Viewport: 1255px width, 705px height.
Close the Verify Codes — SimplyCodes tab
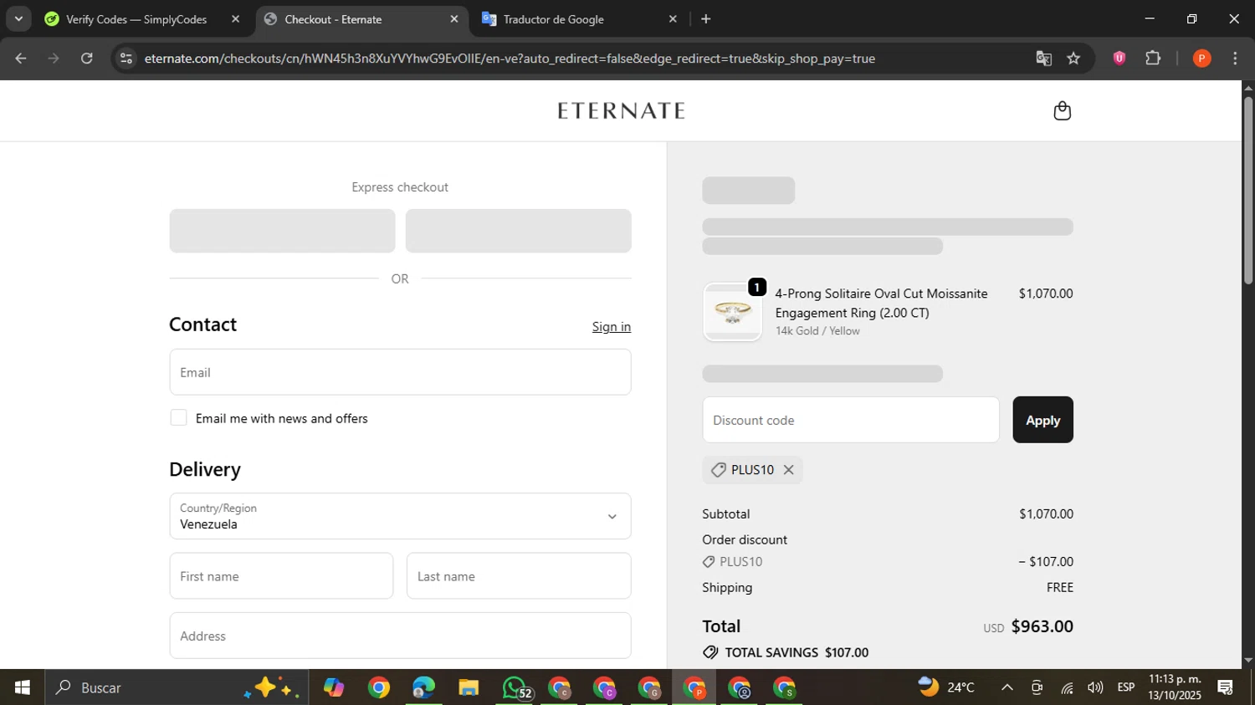(x=235, y=19)
